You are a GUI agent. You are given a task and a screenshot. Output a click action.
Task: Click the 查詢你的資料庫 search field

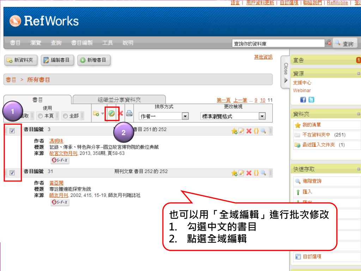tap(279, 43)
